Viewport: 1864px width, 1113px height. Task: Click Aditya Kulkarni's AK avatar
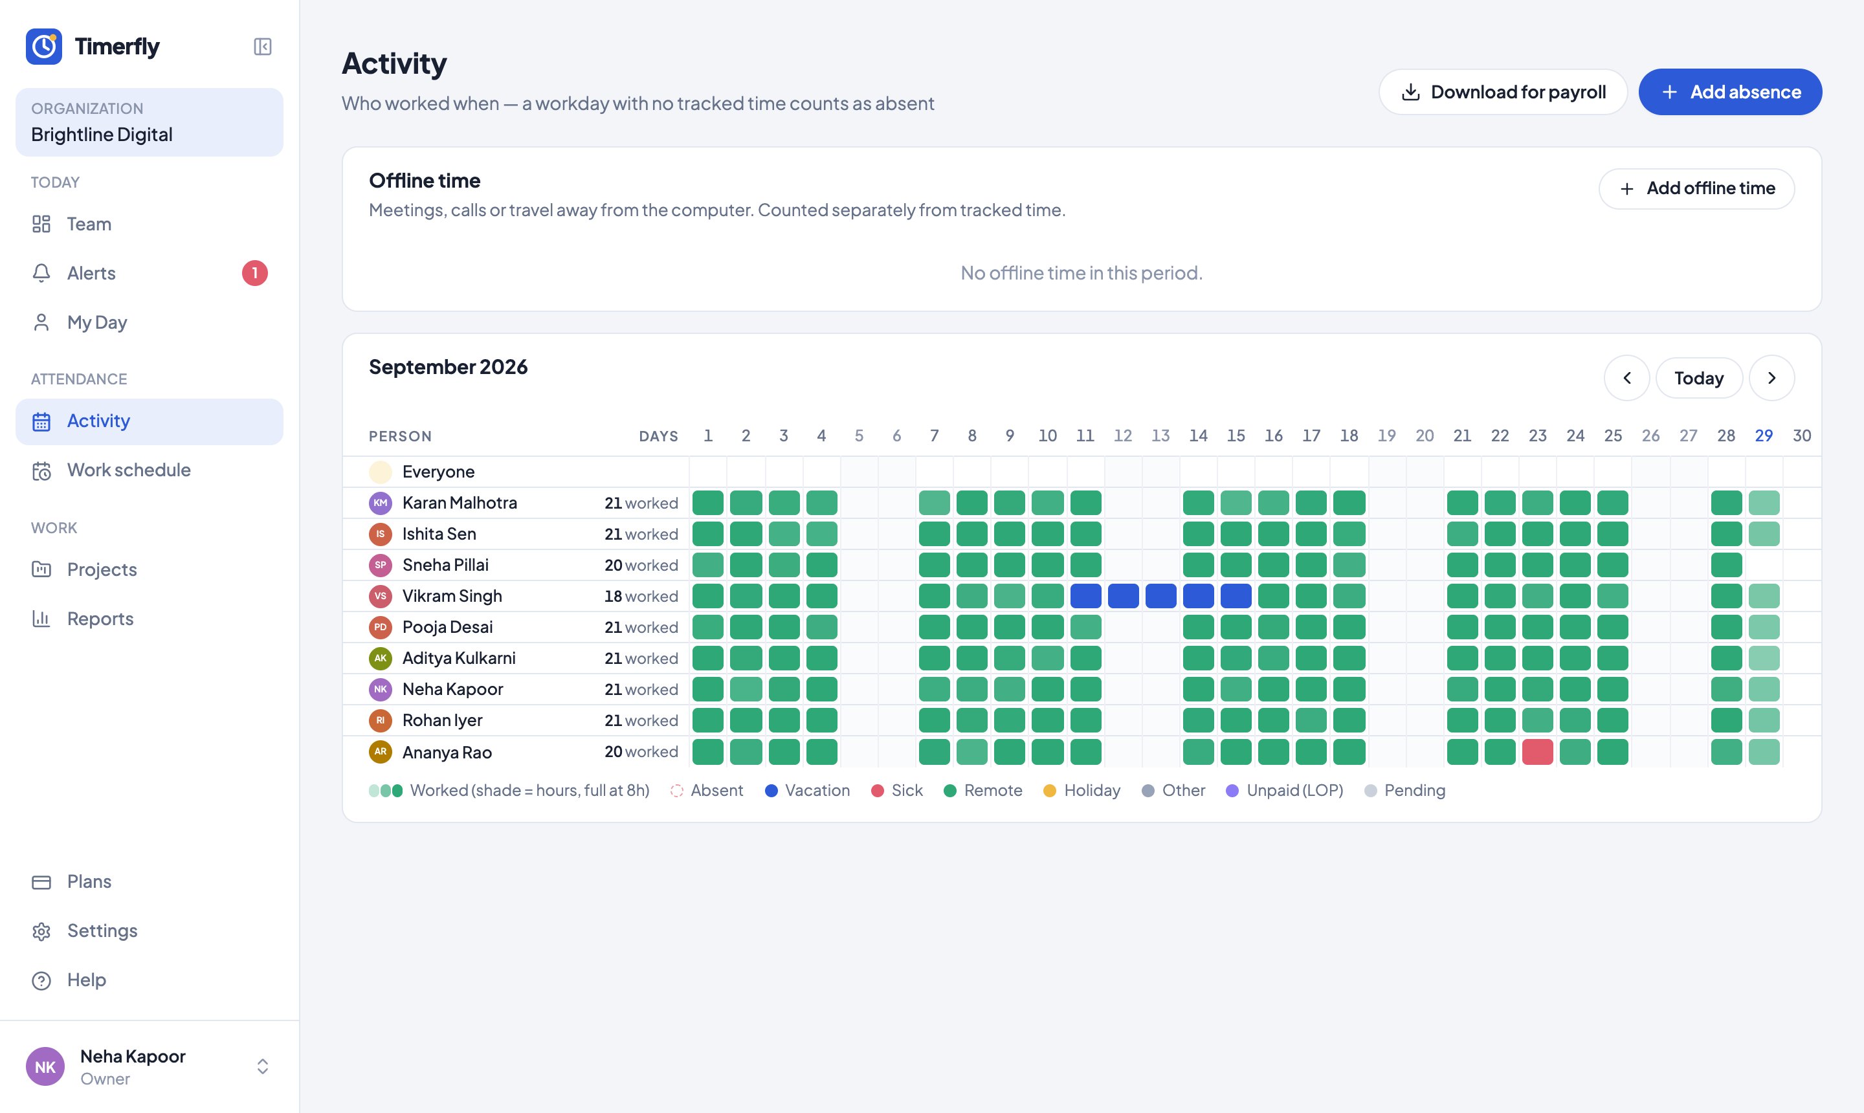tap(381, 657)
